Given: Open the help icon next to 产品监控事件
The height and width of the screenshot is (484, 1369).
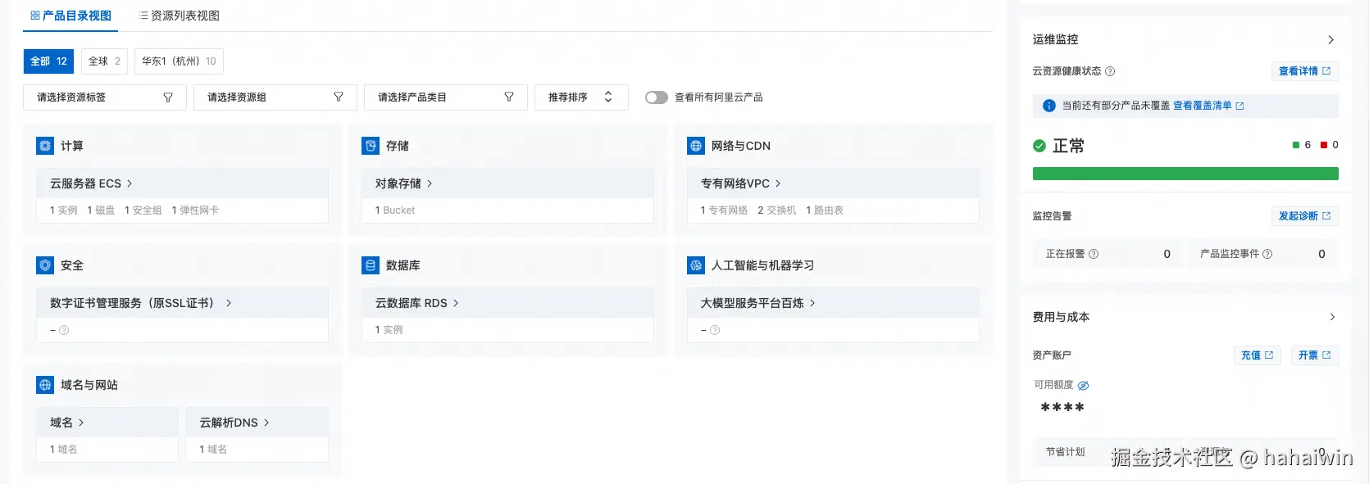Looking at the screenshot, I should [1267, 254].
